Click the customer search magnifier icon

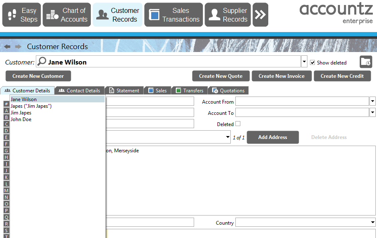(x=42, y=62)
